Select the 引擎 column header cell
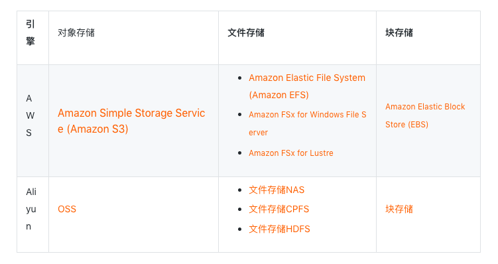 pyautogui.click(x=32, y=38)
